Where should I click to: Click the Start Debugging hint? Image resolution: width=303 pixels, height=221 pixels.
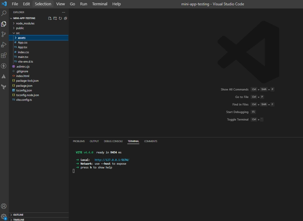(x=237, y=112)
